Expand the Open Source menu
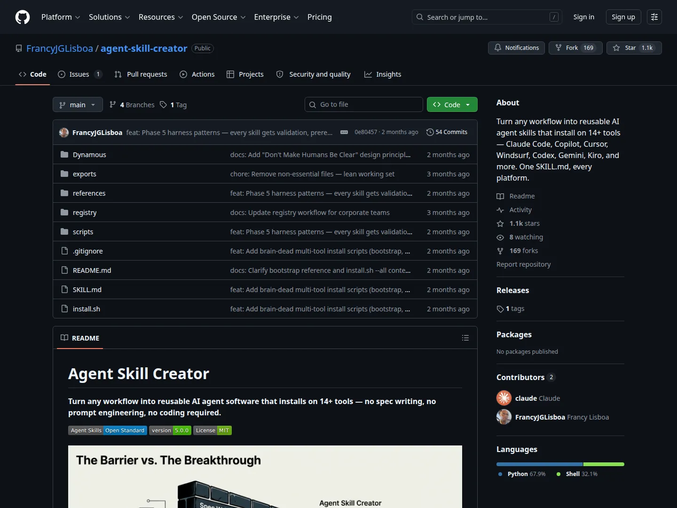Screen dimensions: 677x508 (219, 17)
